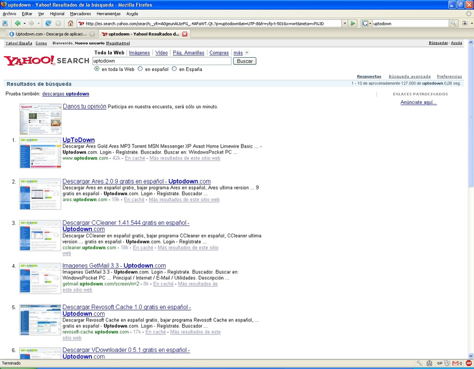
Task: Click the Correo link in top bar
Action: pyautogui.click(x=41, y=43)
